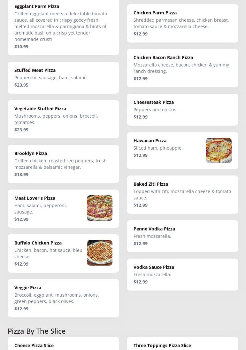
Task: Click the Pizza By The Slice heading
Action: pyautogui.click(x=36, y=331)
